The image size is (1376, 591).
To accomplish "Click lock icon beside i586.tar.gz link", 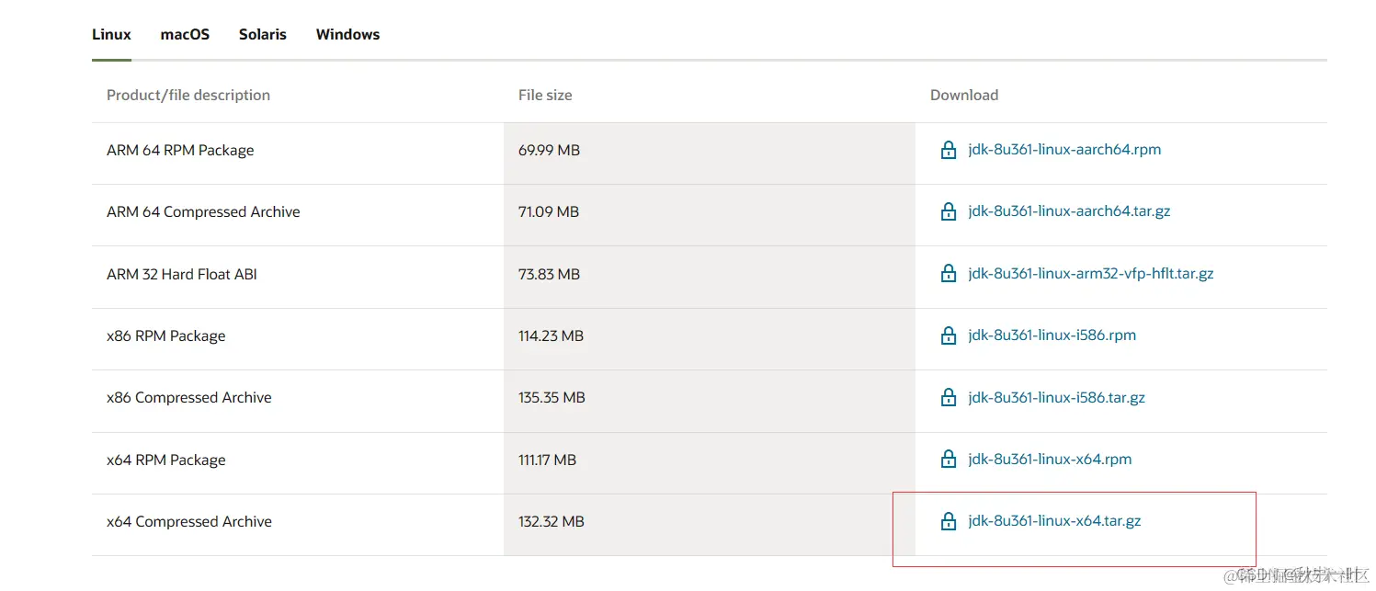I will [949, 398].
